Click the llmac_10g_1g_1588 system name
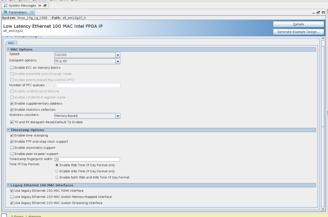The image size is (328, 217). tap(32, 18)
